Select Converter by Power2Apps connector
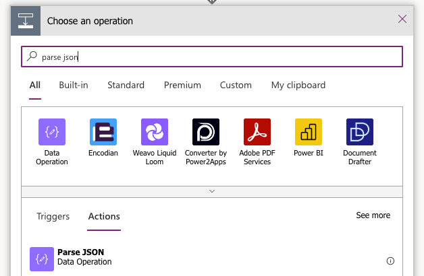The height and width of the screenshot is (276, 424). point(206,132)
